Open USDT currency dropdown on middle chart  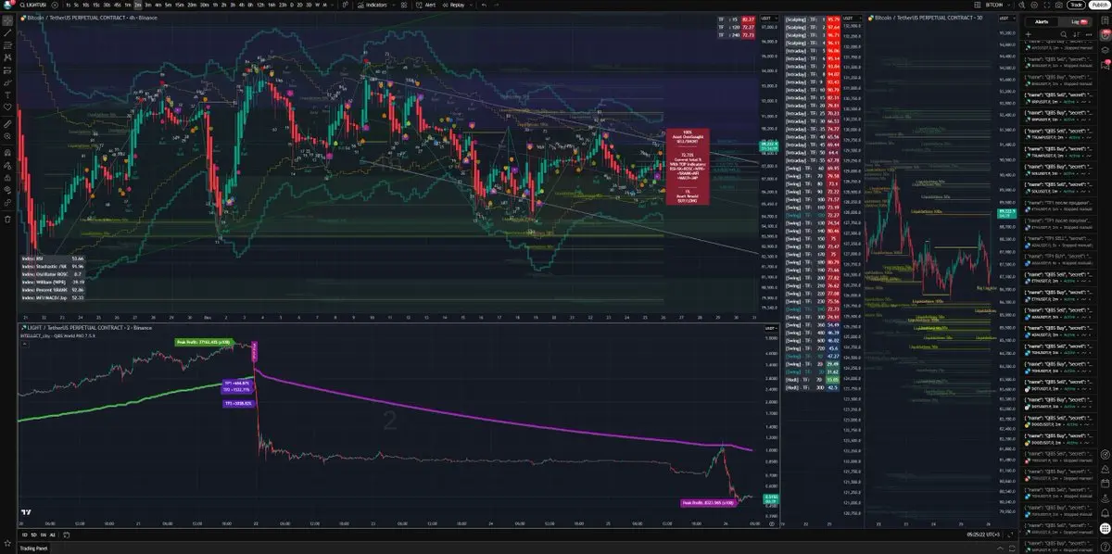851,19
